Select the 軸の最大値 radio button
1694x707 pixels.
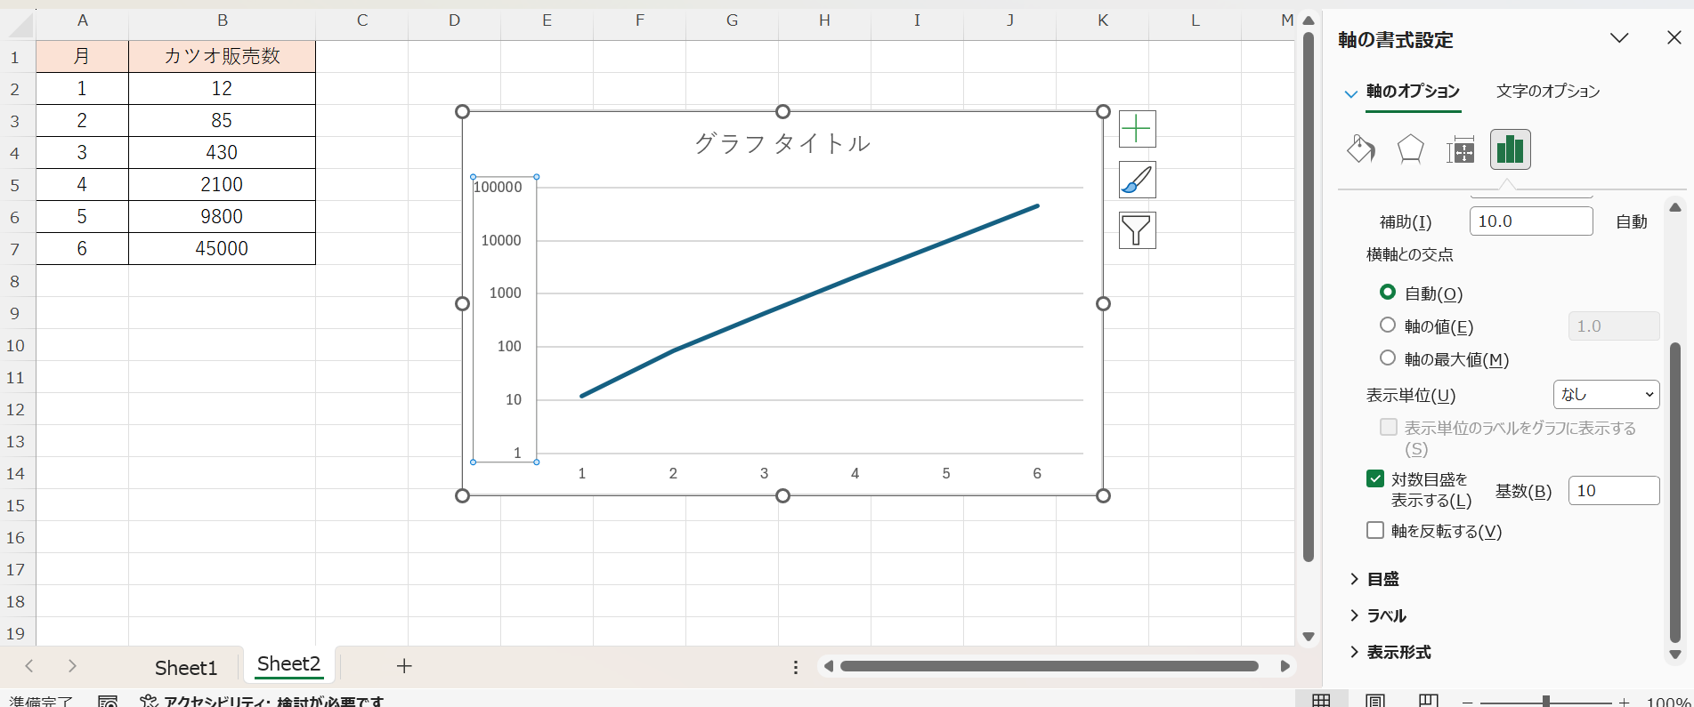(1388, 358)
